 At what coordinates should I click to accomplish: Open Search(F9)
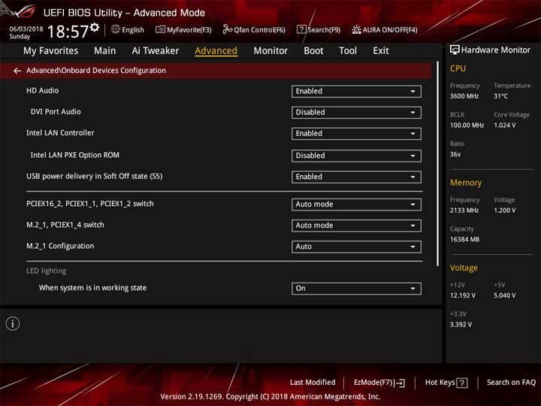(x=319, y=29)
